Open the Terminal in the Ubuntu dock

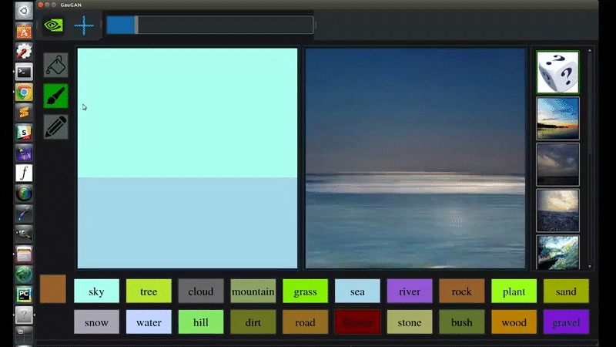click(24, 72)
